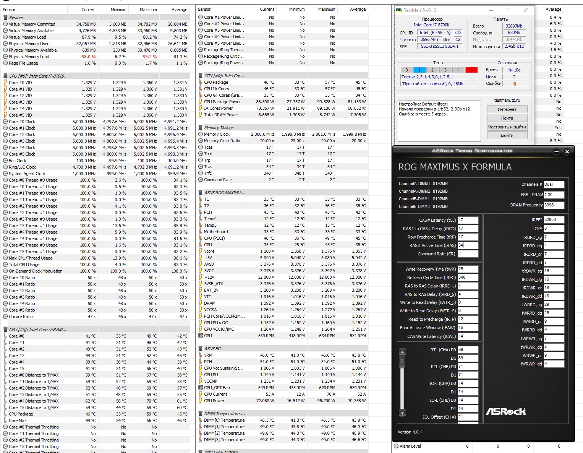Viewport: 583px width, 453px height.
Task: Select test indicator box number 0
Action: (406, 70)
